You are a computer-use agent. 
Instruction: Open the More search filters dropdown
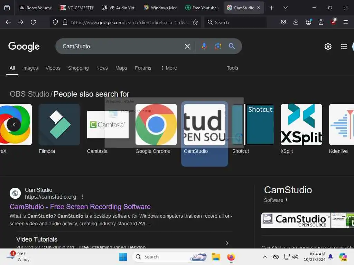click(169, 68)
